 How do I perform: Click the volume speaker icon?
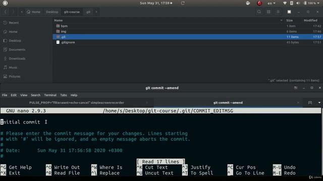coord(298,3)
